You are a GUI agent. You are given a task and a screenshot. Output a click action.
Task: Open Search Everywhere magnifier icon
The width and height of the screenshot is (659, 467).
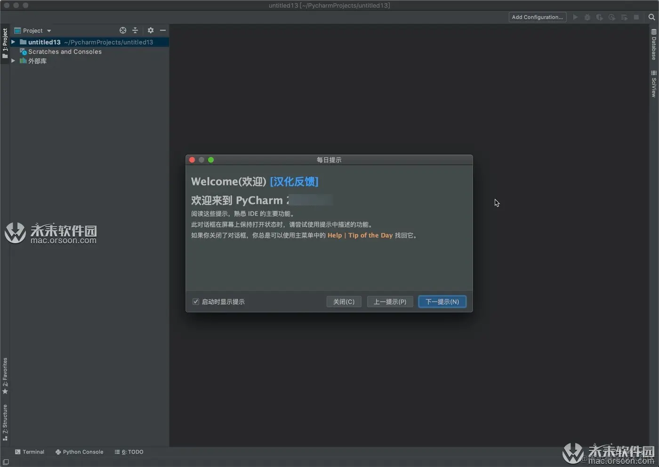coord(652,17)
